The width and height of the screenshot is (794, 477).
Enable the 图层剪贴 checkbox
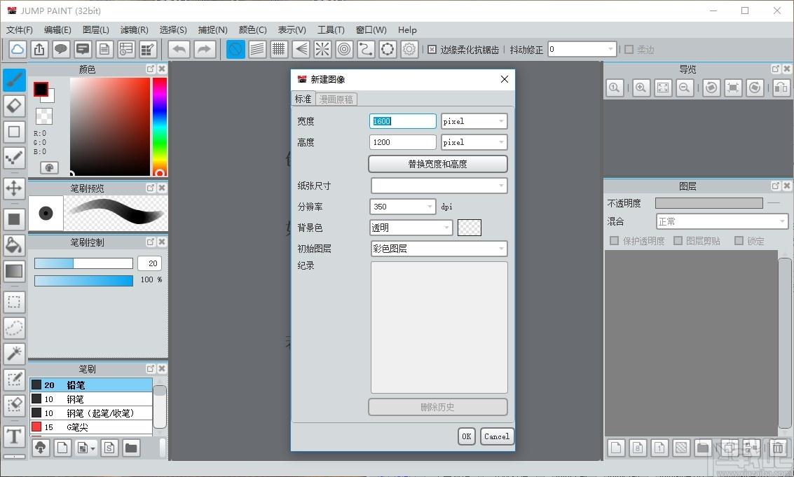[678, 240]
